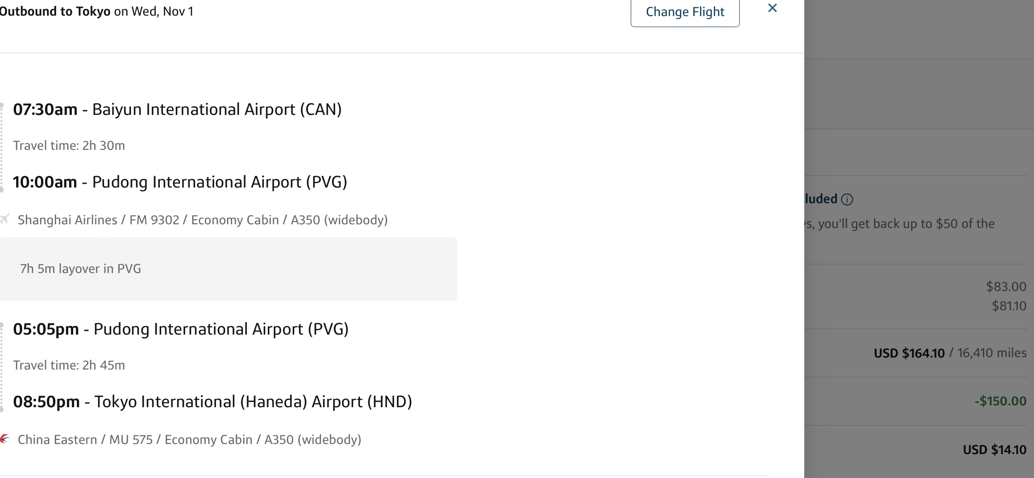Click the 08:50pm Haneda Airport arrival line
Screen dimensions: 1034x478
212,402
